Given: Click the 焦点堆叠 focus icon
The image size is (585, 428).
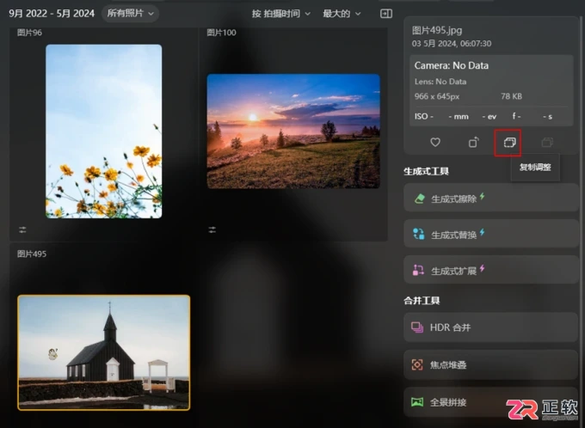Looking at the screenshot, I should tap(417, 364).
